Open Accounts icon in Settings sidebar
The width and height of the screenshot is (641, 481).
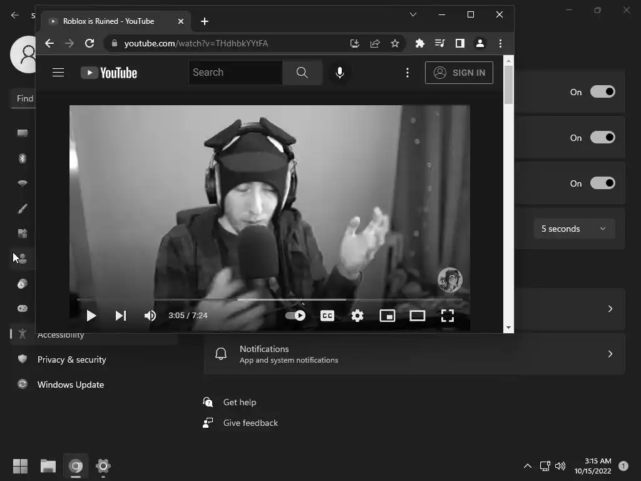coord(23,259)
